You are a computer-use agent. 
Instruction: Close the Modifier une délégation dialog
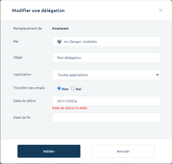coord(161,10)
